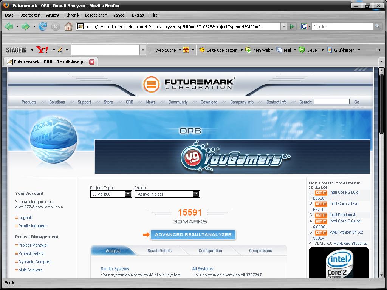Open the Project dropdown showing Active Project

[167, 194]
